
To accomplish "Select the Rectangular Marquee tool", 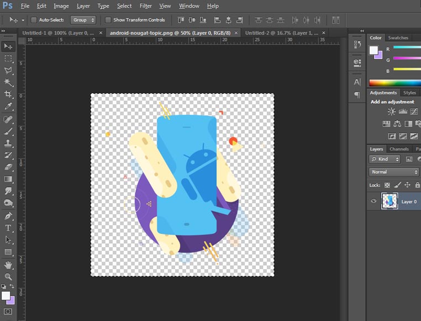I will click(x=8, y=58).
